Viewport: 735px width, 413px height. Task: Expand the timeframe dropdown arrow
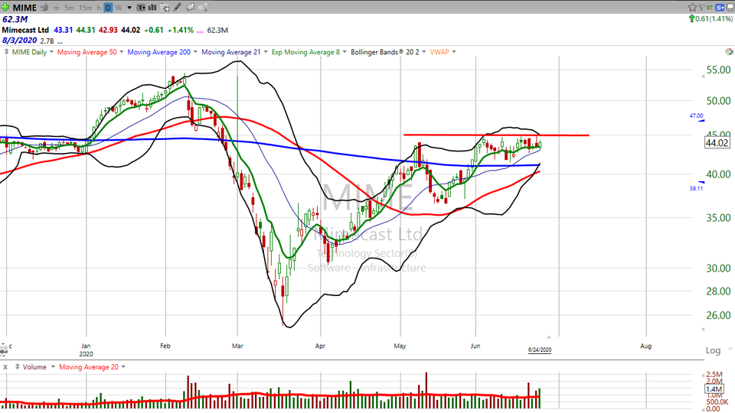pyautogui.click(x=129, y=8)
